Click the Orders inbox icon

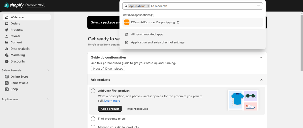pyautogui.click(x=7, y=24)
